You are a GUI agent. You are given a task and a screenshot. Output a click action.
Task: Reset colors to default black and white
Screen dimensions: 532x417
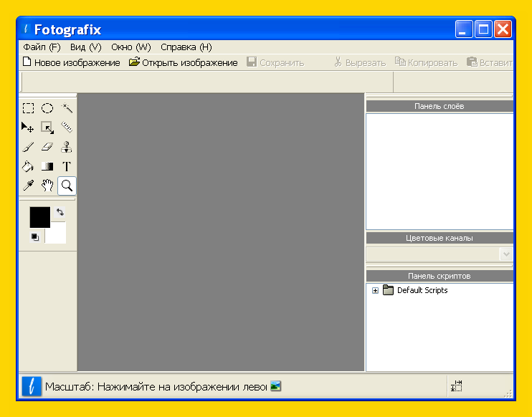(35, 237)
